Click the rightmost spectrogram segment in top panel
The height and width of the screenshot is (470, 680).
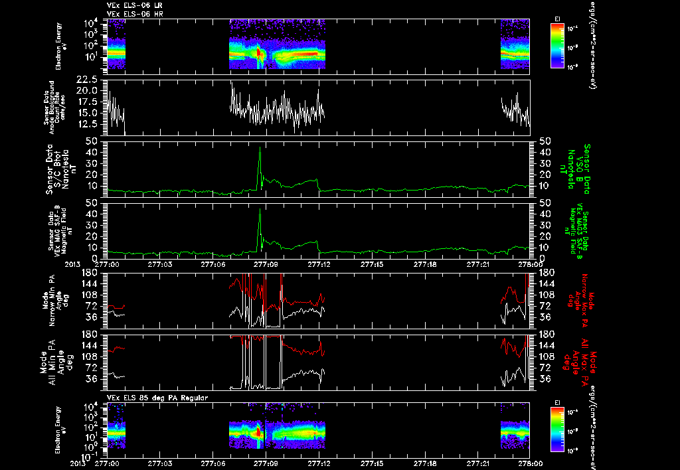(515, 44)
